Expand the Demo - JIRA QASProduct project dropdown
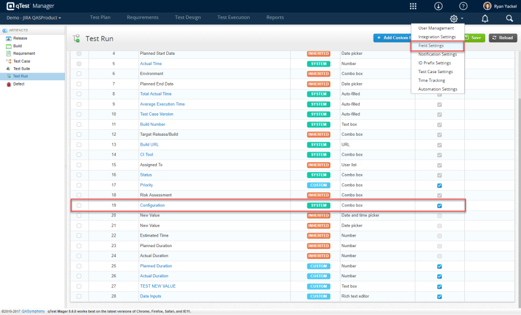Image resolution: width=521 pixels, height=315 pixels. point(34,18)
